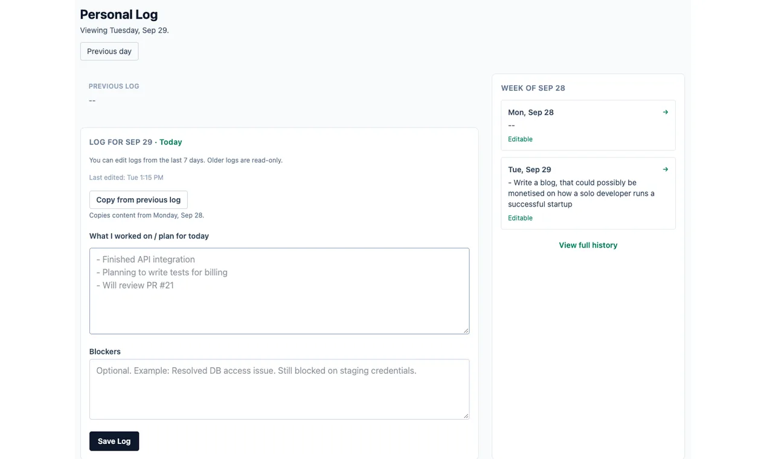Select the Mon, Sep 28 card title

pos(531,112)
